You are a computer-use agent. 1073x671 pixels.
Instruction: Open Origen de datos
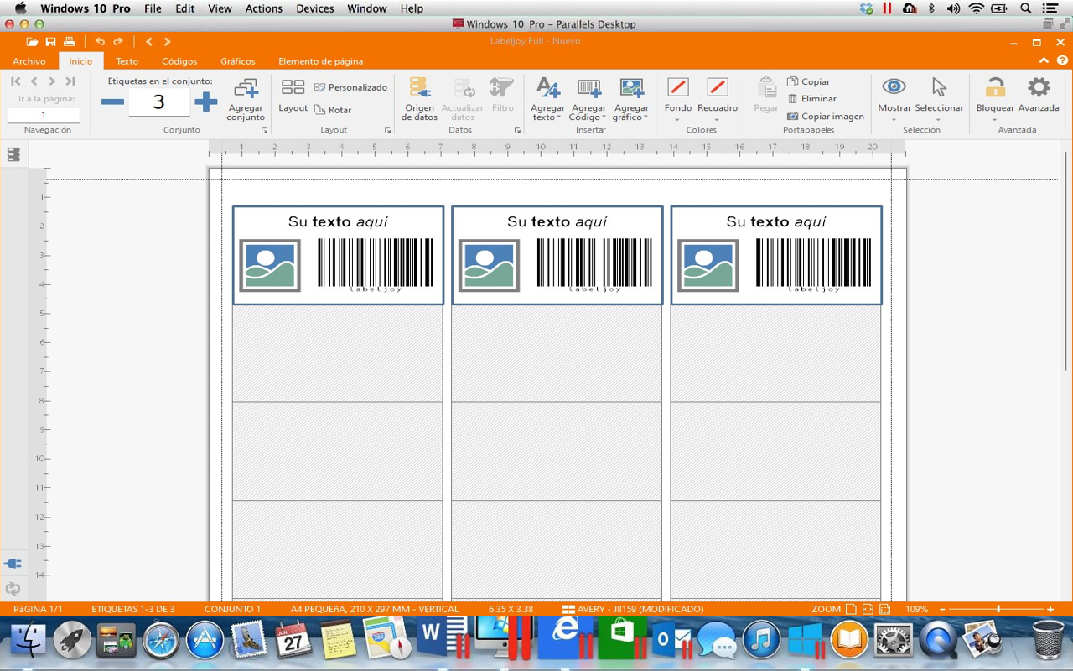click(419, 99)
